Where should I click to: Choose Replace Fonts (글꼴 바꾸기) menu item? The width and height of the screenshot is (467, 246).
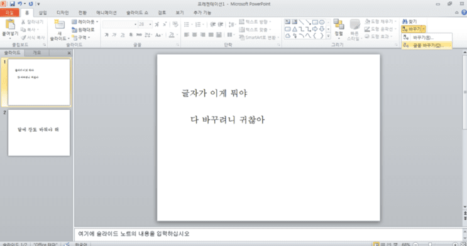(x=427, y=46)
